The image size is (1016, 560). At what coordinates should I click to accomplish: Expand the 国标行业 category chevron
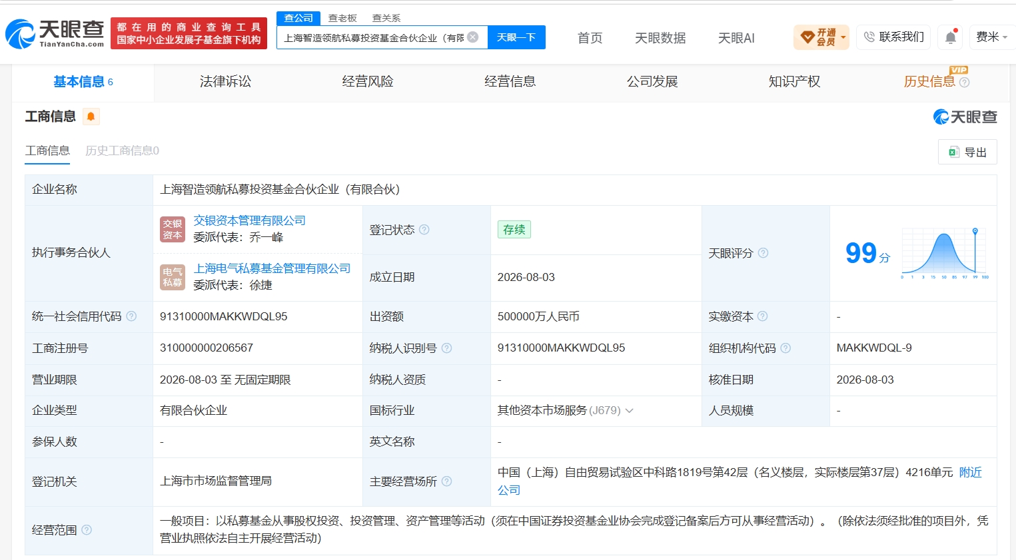[629, 411]
